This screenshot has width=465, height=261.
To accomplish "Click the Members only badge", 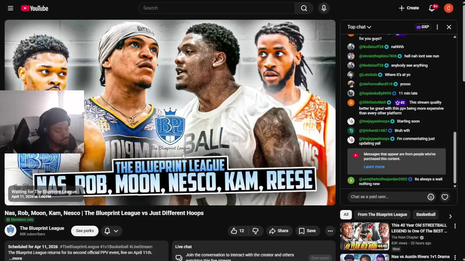I will click(x=20, y=220).
